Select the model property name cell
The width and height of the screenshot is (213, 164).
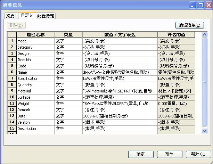(35, 41)
